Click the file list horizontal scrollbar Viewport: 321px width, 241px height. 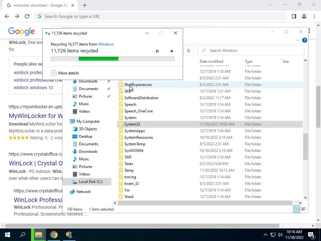[x=205, y=203]
